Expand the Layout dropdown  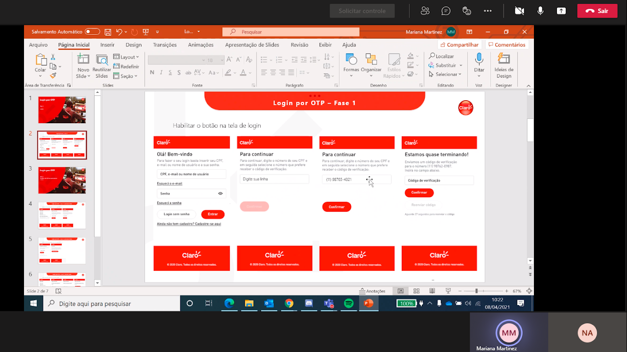[x=126, y=57]
